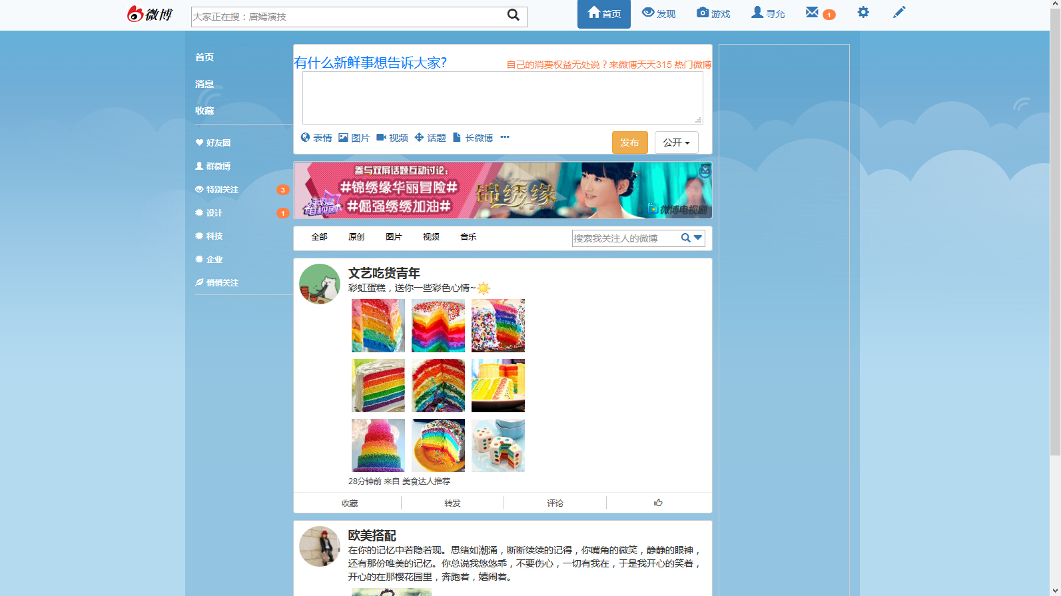Open 好友圈 heart item in sidebar
The image size is (1061, 596).
coord(213,143)
